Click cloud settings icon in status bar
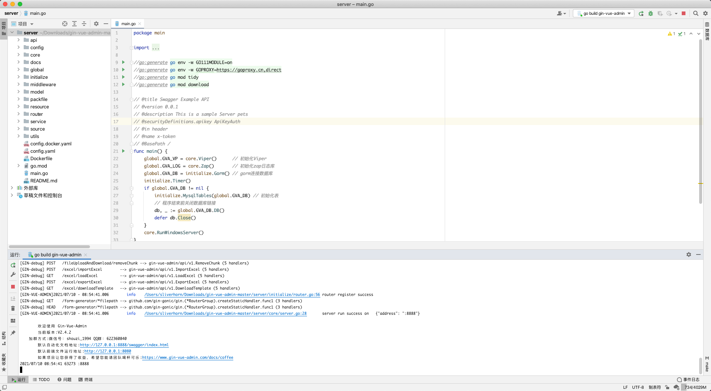Image resolution: width=711 pixels, height=391 pixels. click(x=677, y=387)
